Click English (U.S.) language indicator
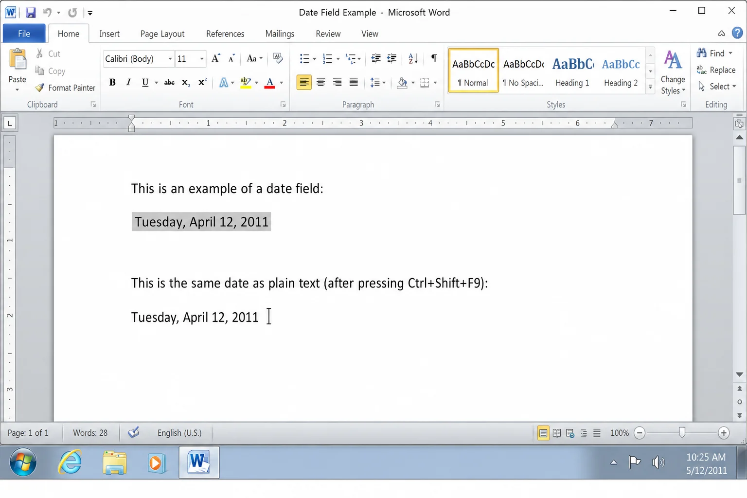Screen dimensions: 747x498 pos(179,433)
